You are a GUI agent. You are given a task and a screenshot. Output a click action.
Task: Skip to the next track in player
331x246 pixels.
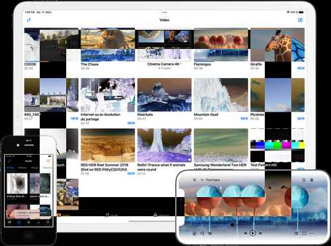[260, 233]
